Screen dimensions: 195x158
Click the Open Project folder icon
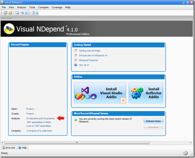point(10,13)
